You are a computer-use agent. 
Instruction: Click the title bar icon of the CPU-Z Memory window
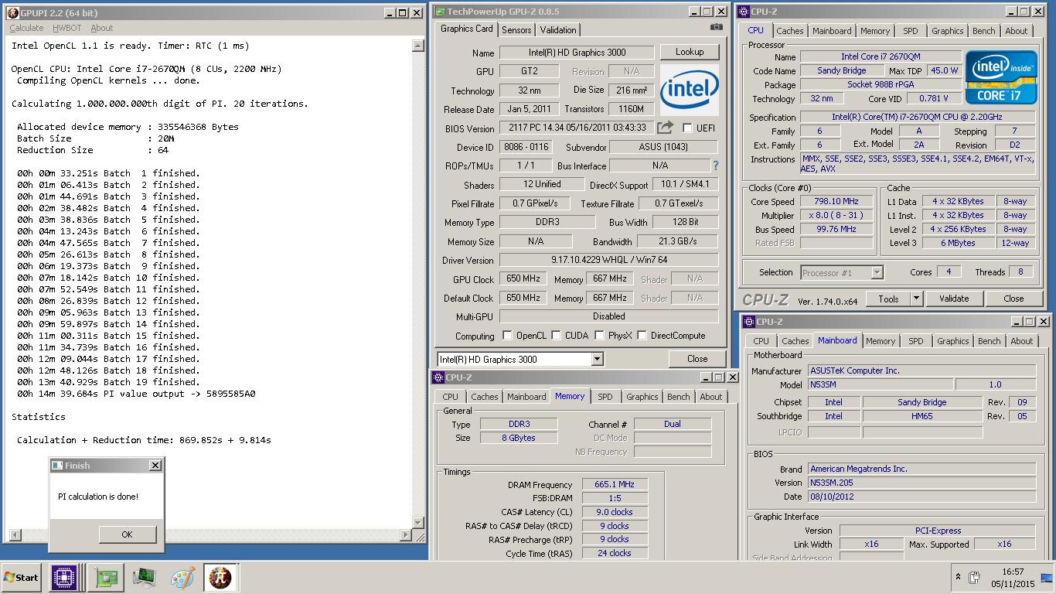[438, 377]
